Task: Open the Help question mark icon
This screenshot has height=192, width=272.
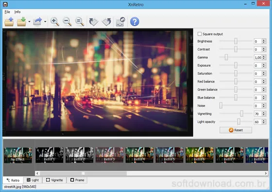Action: coord(135,22)
